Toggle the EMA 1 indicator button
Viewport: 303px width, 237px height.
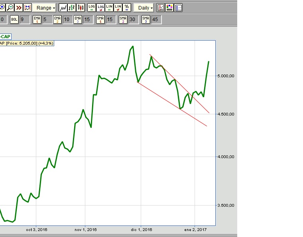coord(37,20)
